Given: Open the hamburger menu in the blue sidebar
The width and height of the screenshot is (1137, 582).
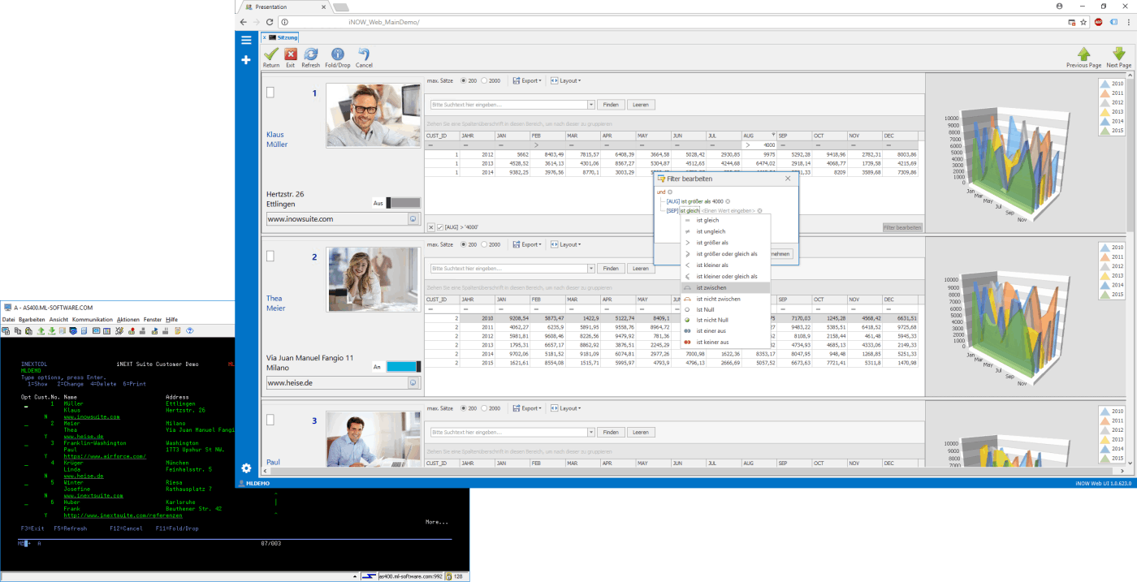Looking at the screenshot, I should pos(246,40).
